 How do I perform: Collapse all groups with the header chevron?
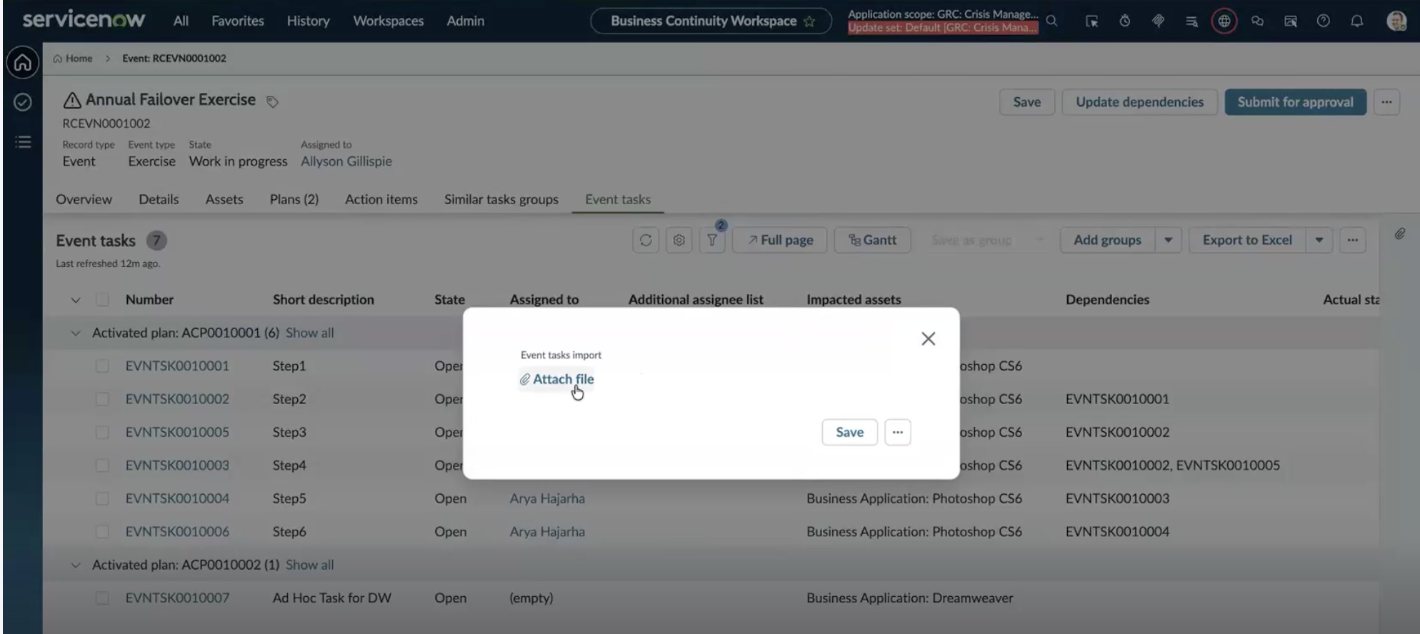75,300
